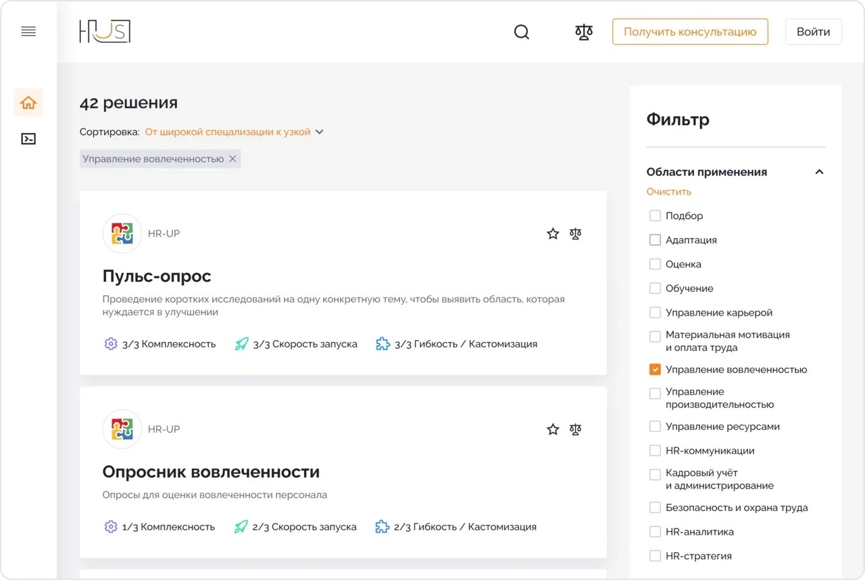
Task: Remove the Управление вовлеченностью filter chip
Action: pos(232,159)
